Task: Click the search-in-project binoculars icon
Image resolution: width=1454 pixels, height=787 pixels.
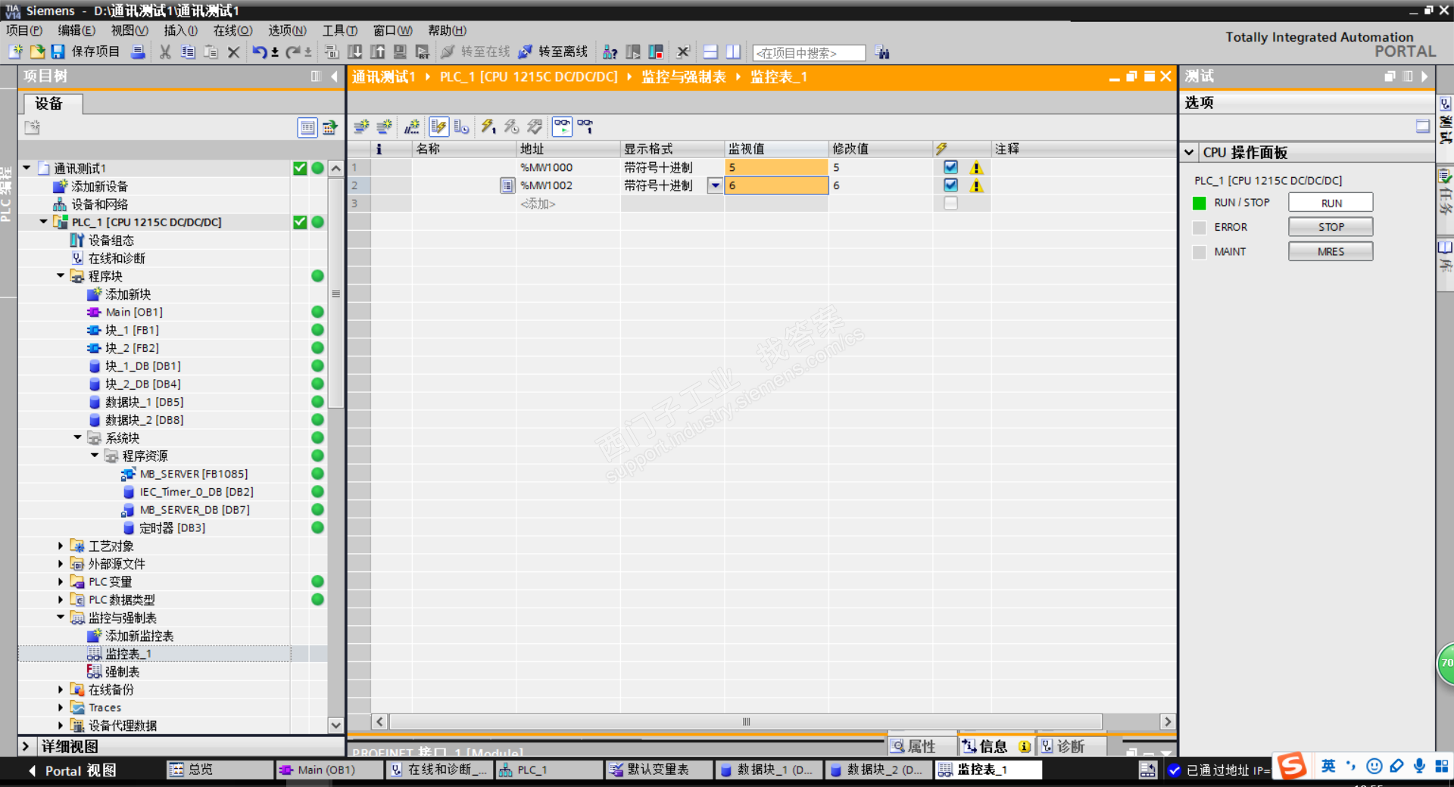Action: 881,52
